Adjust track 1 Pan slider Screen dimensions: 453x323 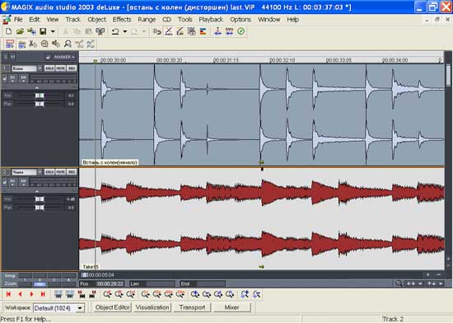point(40,104)
